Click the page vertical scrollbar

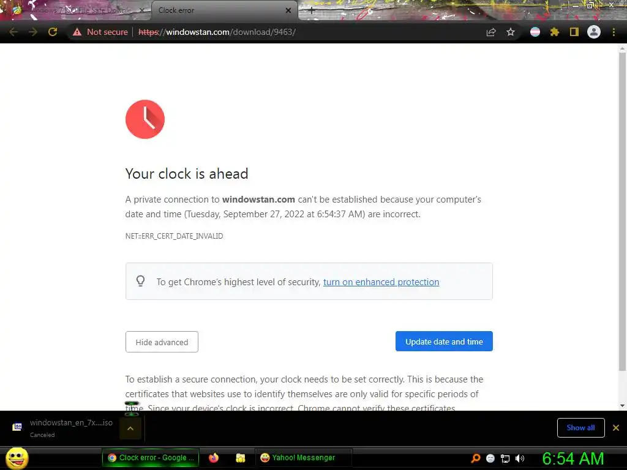pyautogui.click(x=622, y=212)
